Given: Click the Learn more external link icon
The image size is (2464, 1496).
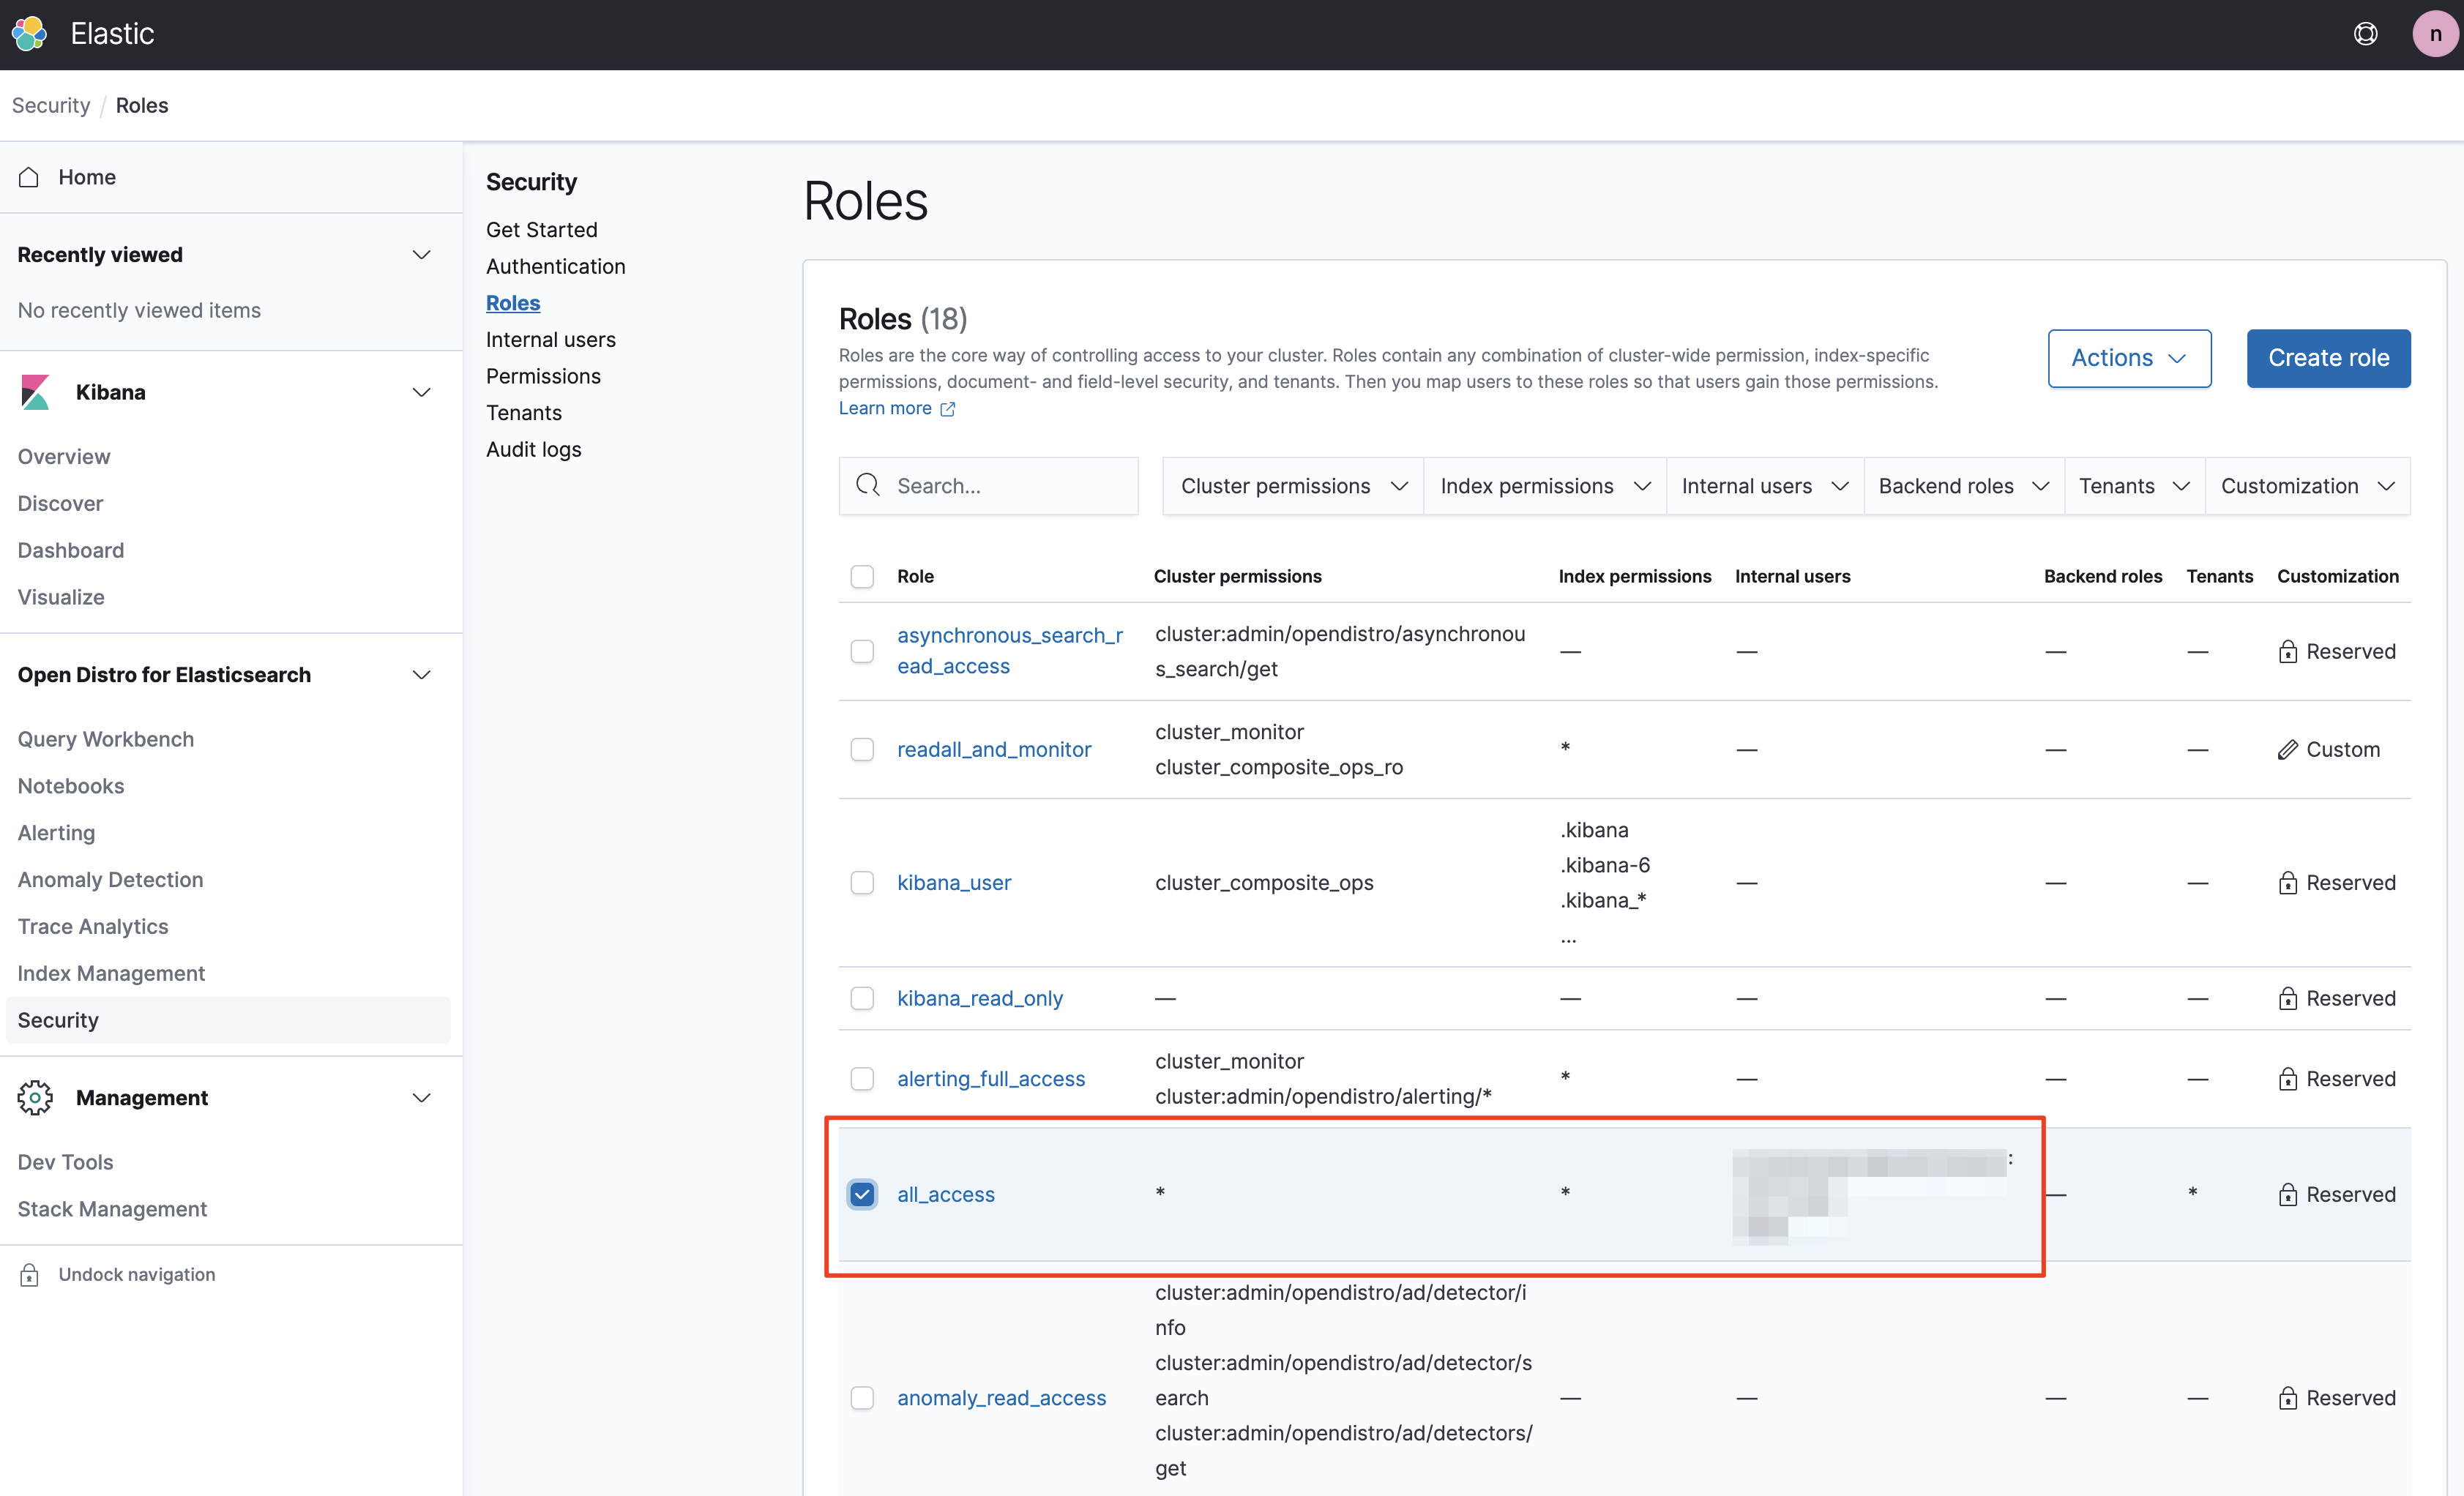Looking at the screenshot, I should 948,409.
